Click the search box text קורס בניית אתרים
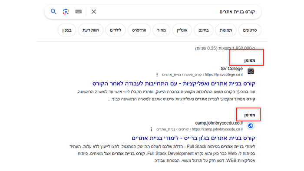Screen dimensions: 304x171 pos(237,12)
